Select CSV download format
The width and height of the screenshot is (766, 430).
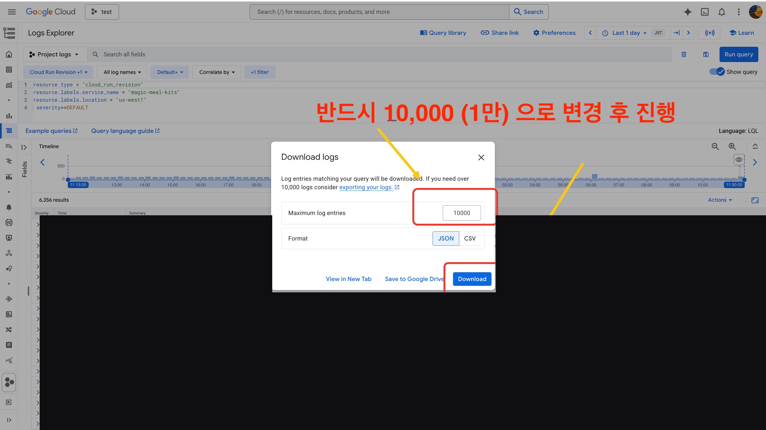coord(470,239)
